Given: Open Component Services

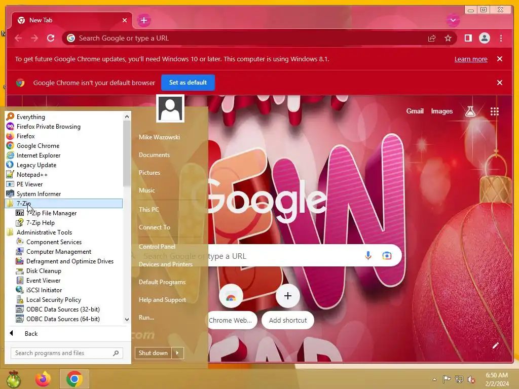Looking at the screenshot, I should click(64, 242).
